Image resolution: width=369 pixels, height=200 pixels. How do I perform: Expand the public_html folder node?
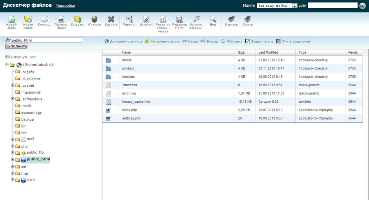point(13,160)
